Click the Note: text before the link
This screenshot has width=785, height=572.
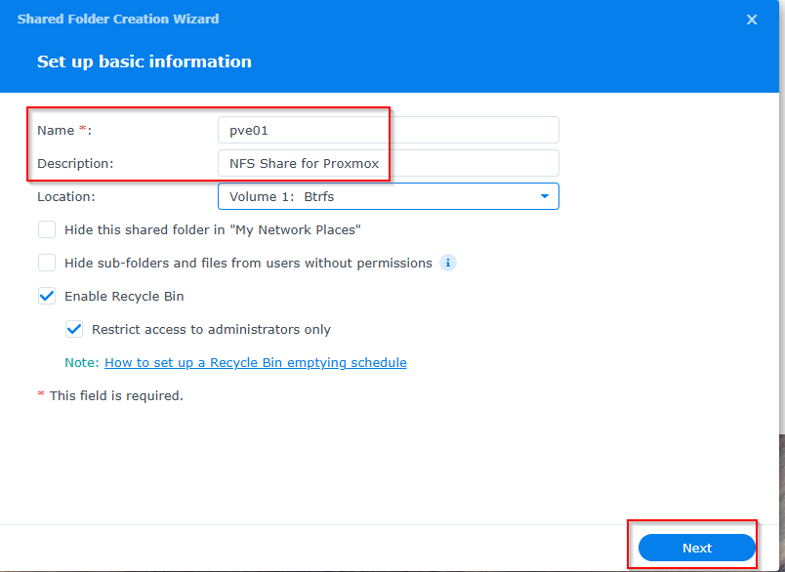click(x=81, y=362)
